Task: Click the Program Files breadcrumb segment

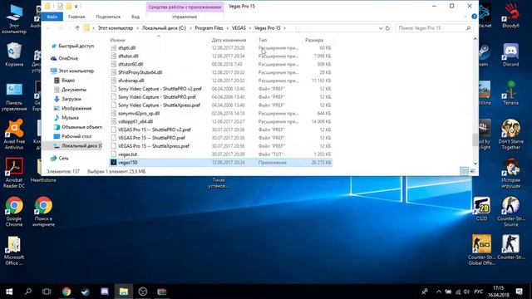Action: click(209, 28)
